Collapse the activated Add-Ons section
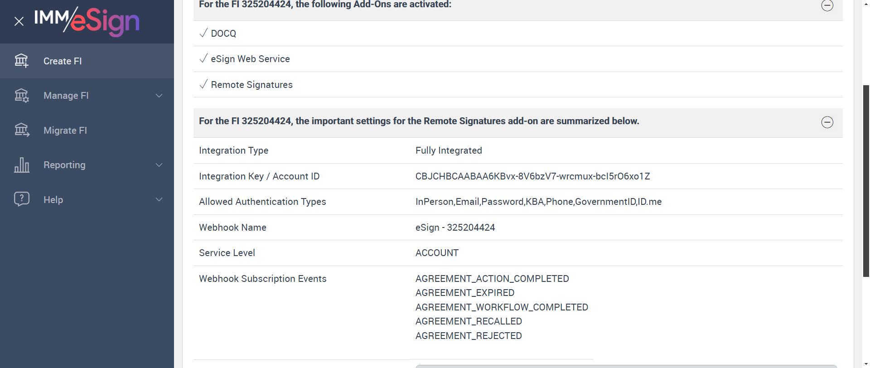This screenshot has height=368, width=870. [x=827, y=5]
